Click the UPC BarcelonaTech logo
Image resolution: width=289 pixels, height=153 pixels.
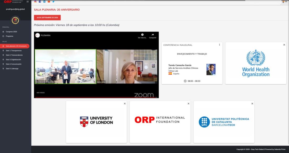click(224, 122)
